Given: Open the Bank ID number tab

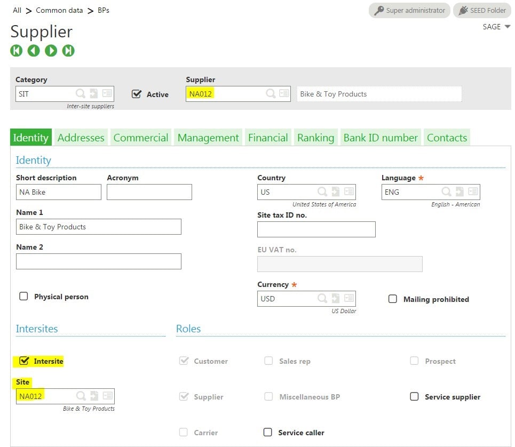Looking at the screenshot, I should [x=381, y=138].
